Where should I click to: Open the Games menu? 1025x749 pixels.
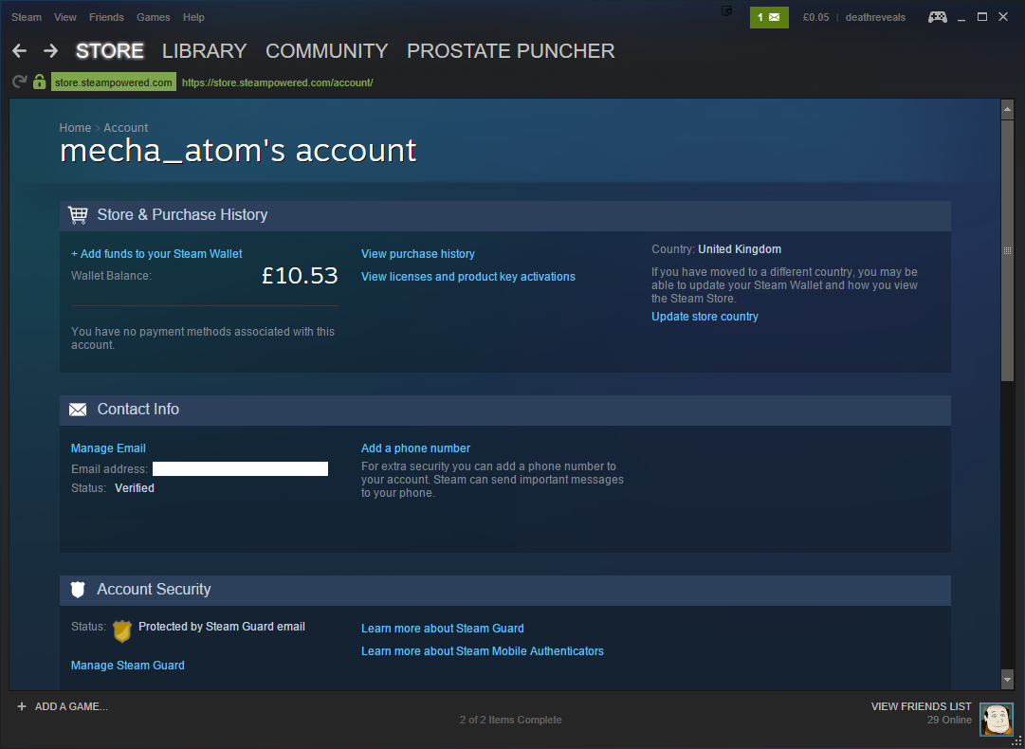(x=153, y=18)
